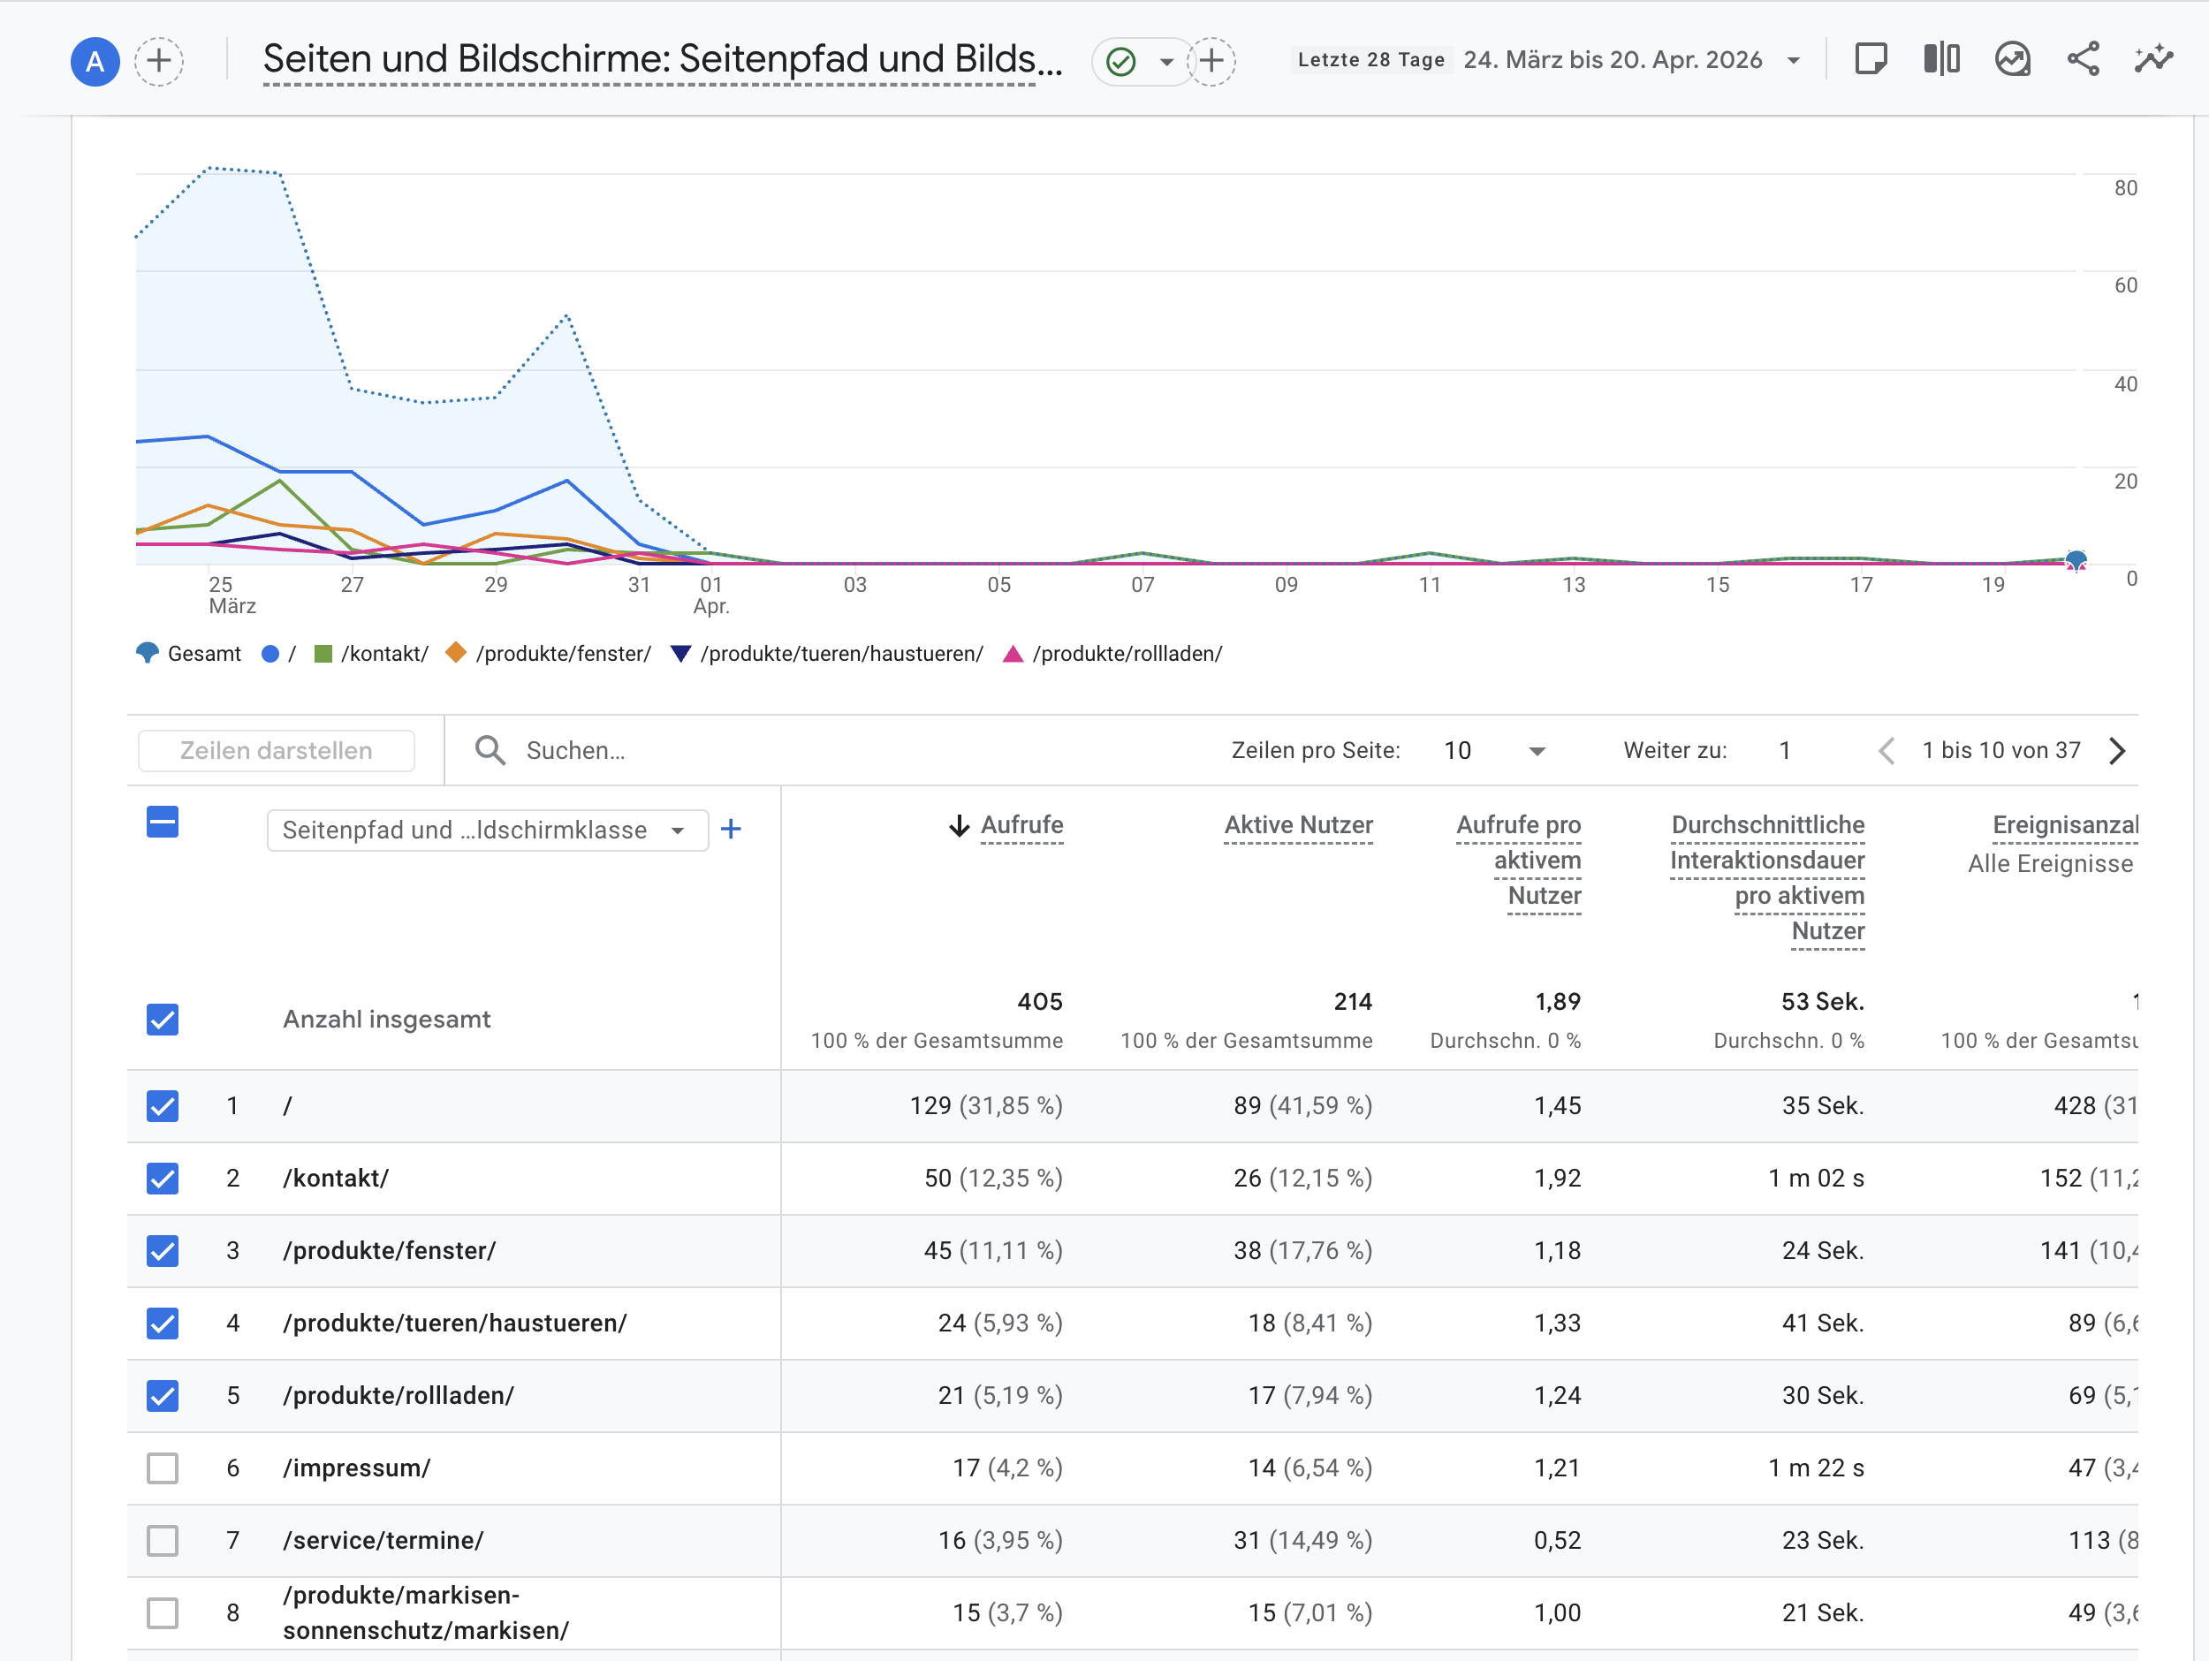Click the Suchen search field
The image size is (2209, 1661).
[575, 751]
